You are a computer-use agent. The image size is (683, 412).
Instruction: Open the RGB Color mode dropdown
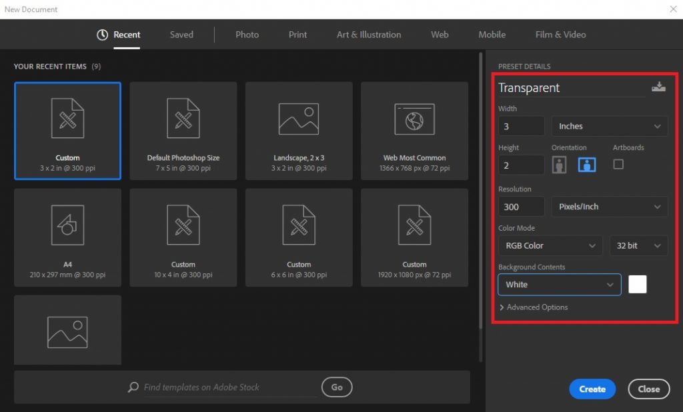(x=550, y=245)
